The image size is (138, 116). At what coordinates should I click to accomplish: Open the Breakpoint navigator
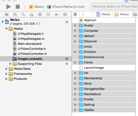tap(57, 14)
